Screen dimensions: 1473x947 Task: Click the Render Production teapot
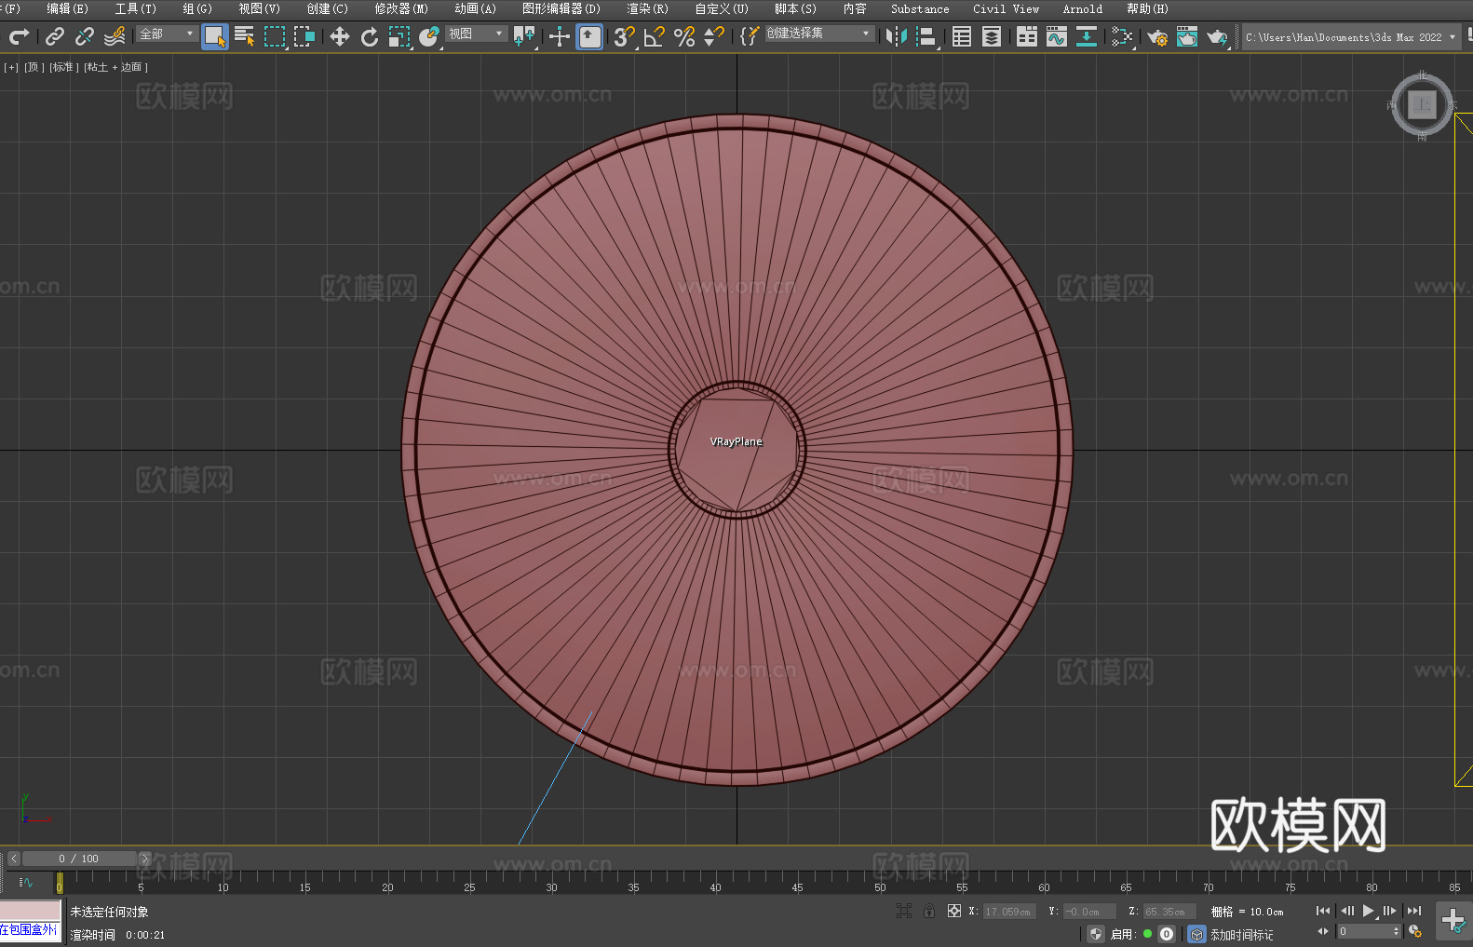click(x=1217, y=36)
